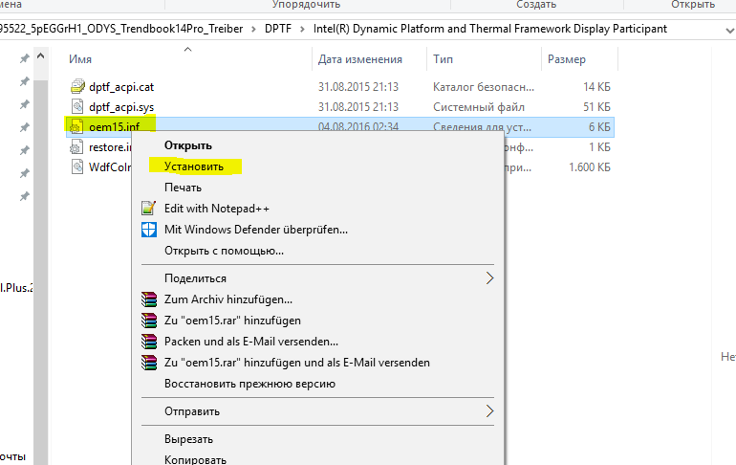Sort by the Тип column header

point(443,59)
